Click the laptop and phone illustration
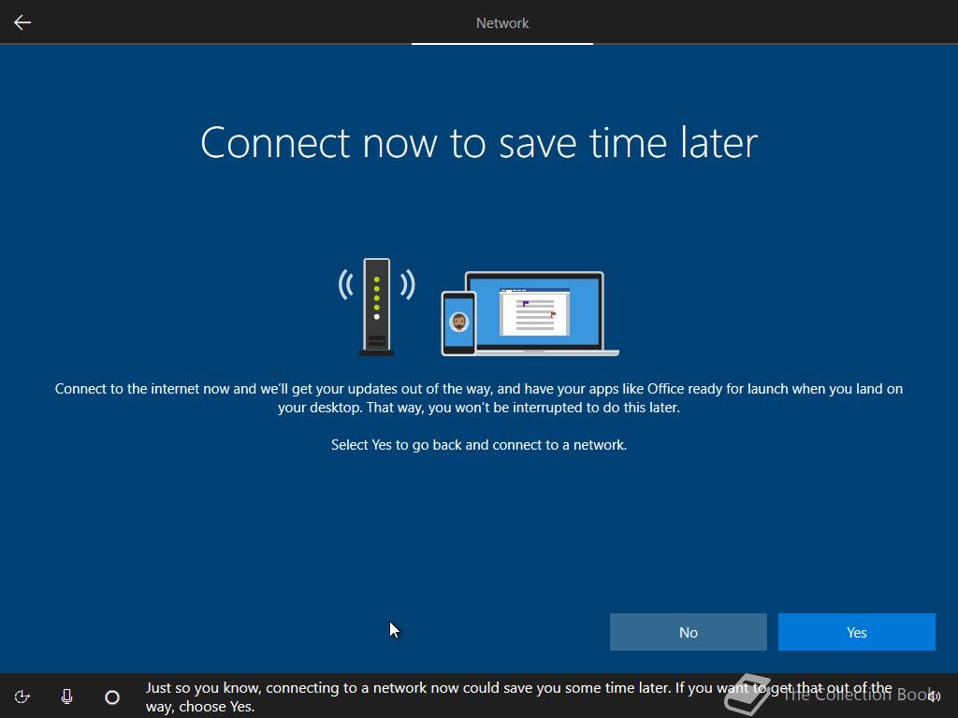Screen dimensions: 958x718 tap(530, 314)
